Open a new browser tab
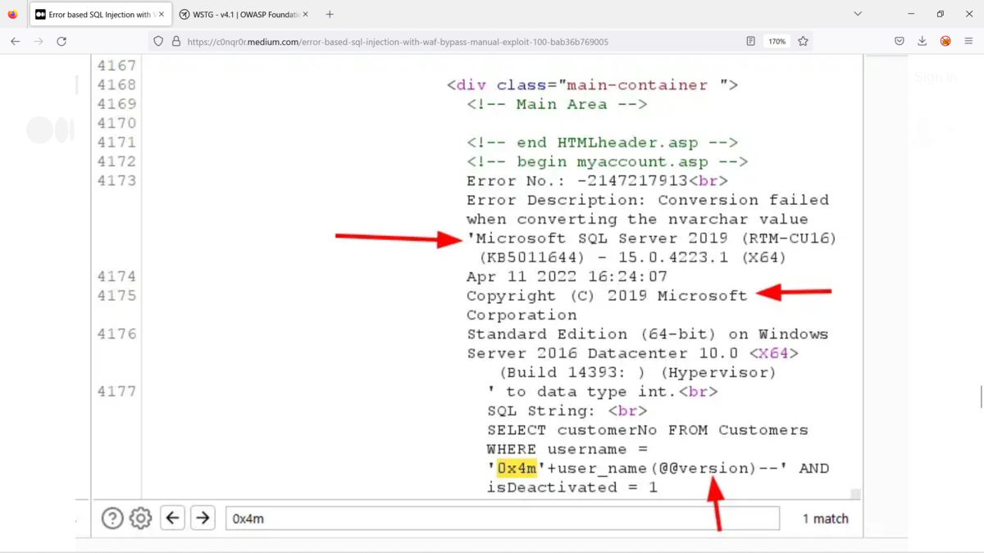The height and width of the screenshot is (553, 984). (330, 14)
